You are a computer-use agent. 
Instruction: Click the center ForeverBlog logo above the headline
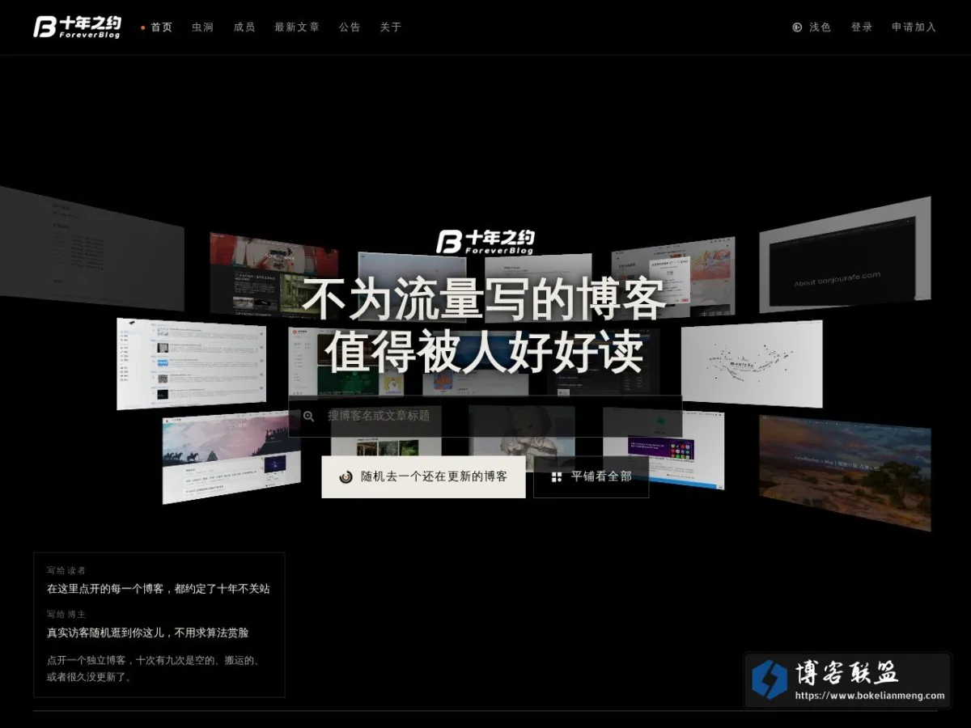tap(485, 241)
